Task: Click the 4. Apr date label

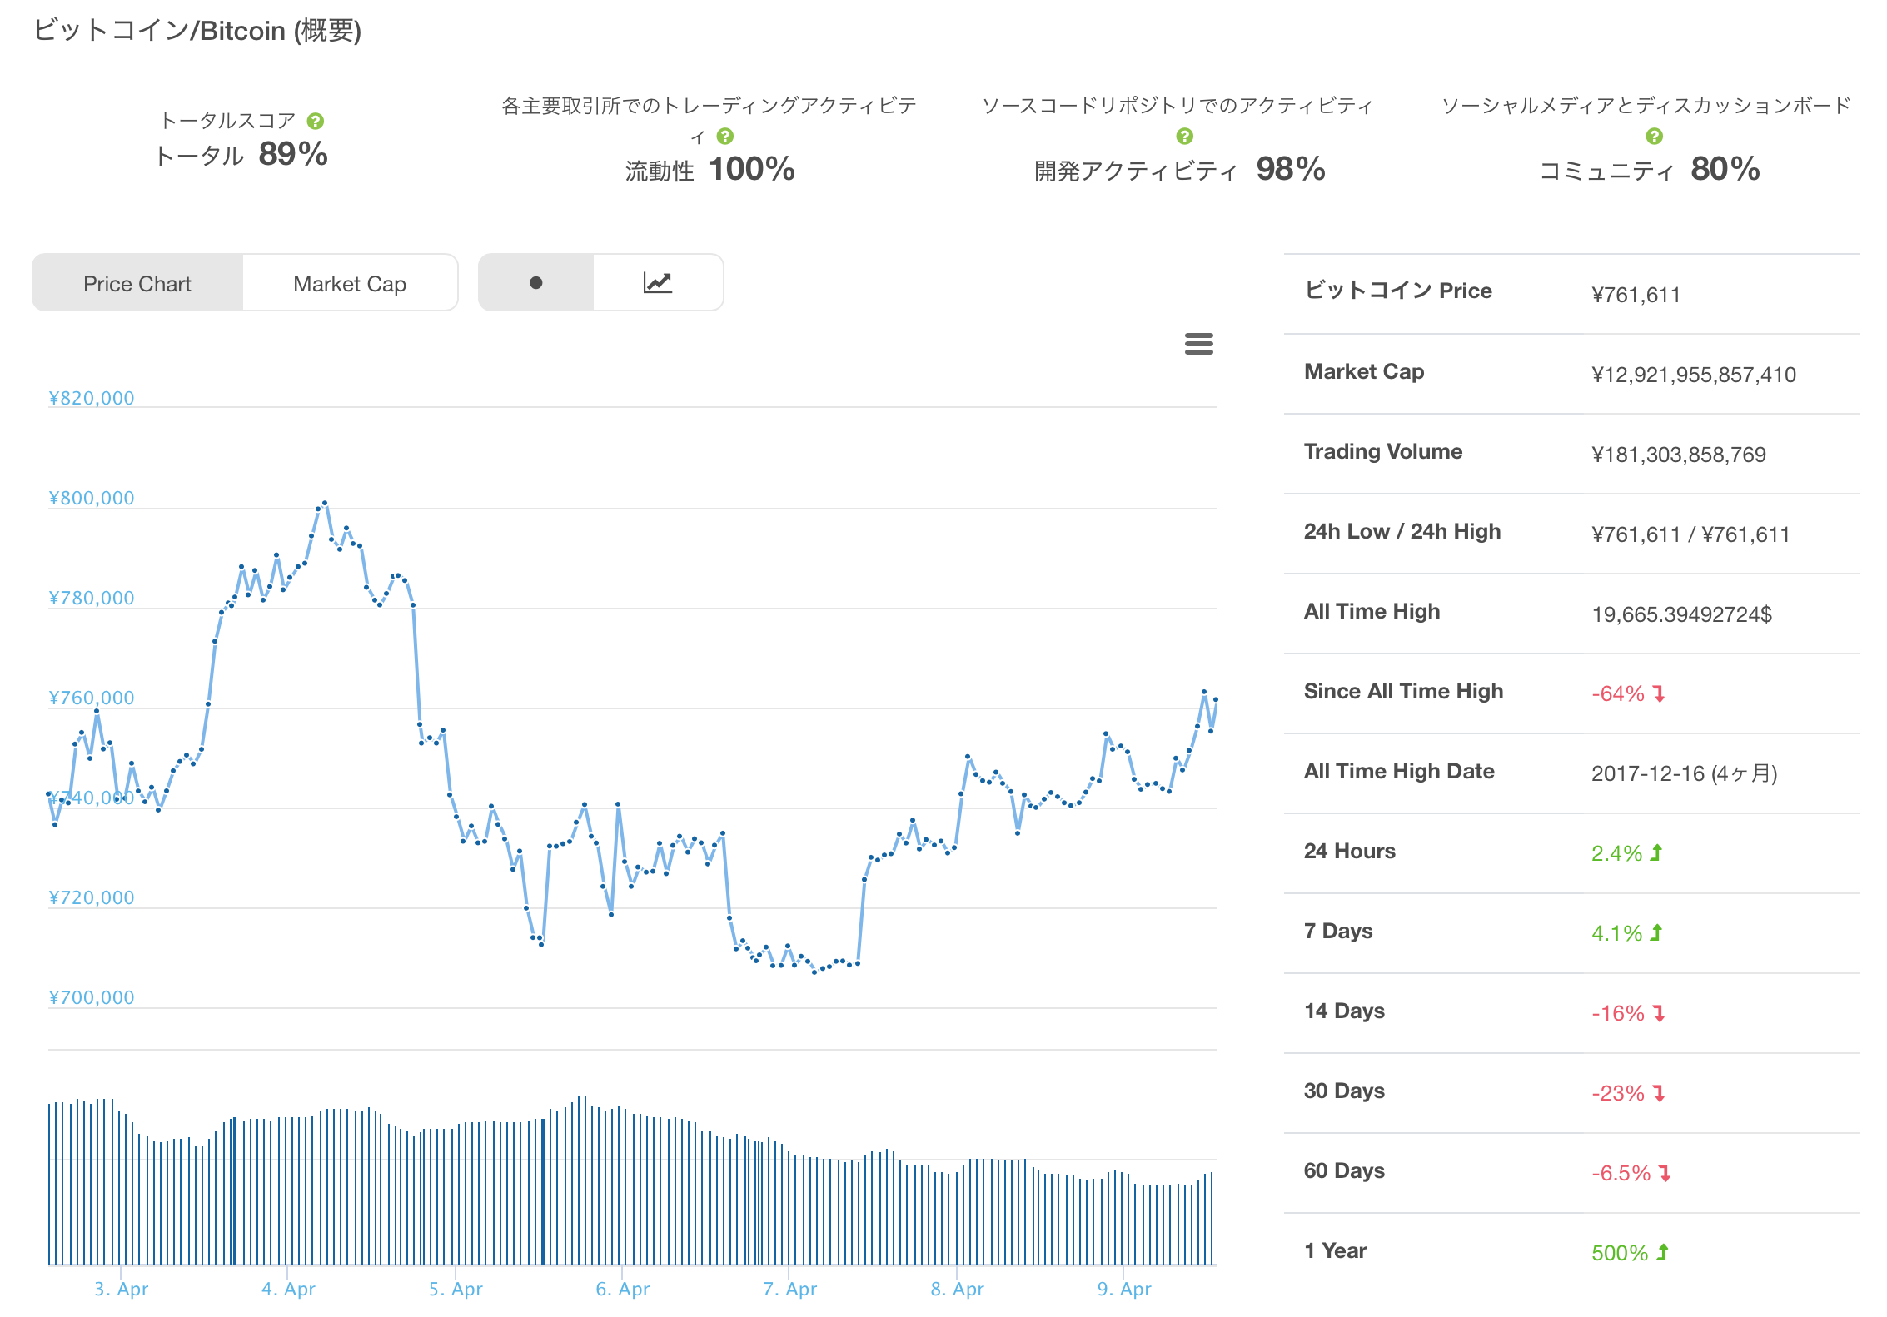Action: pyautogui.click(x=288, y=1289)
